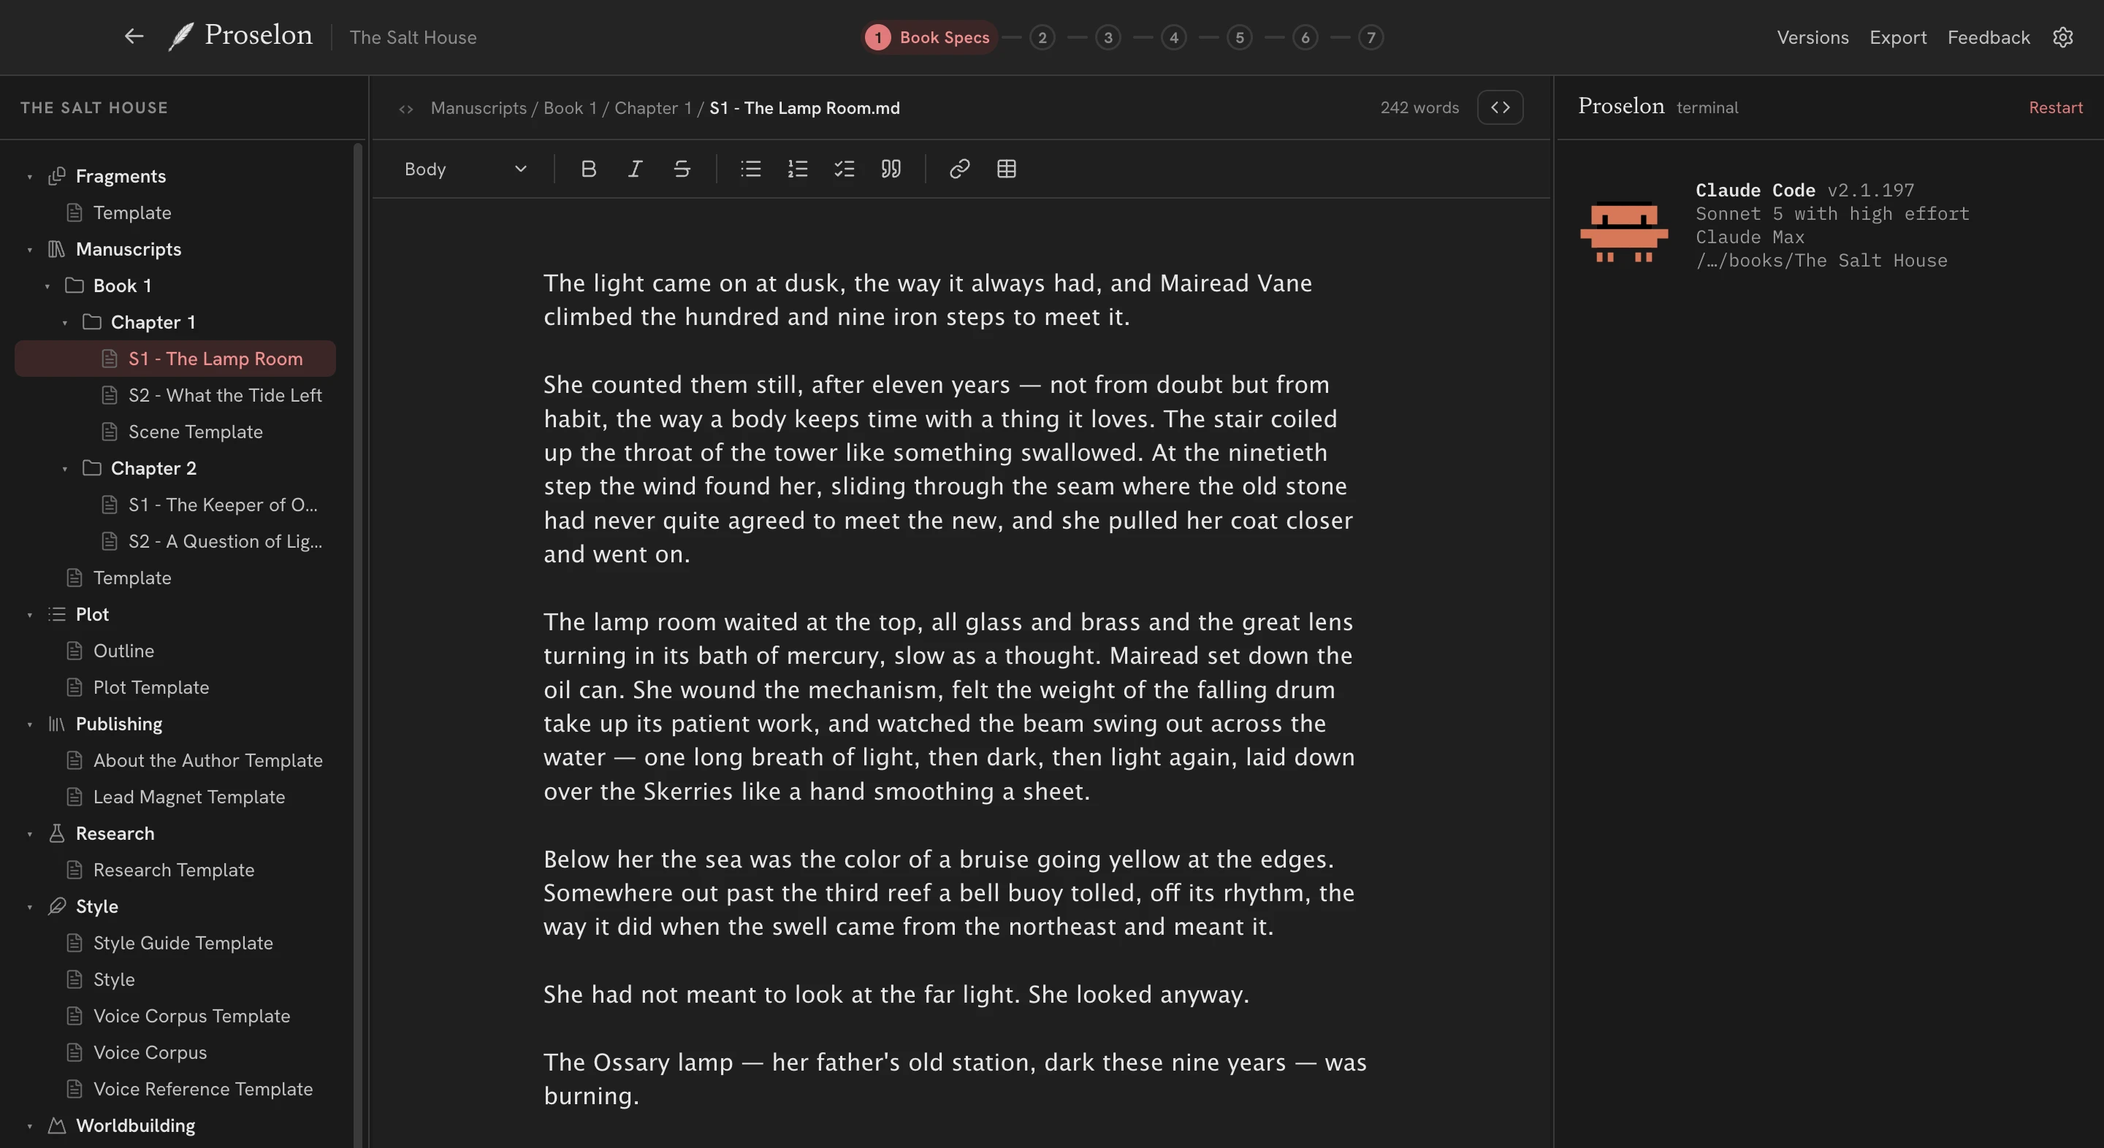Insert a checklist
Viewport: 2104px width, 1148px height.
click(844, 169)
